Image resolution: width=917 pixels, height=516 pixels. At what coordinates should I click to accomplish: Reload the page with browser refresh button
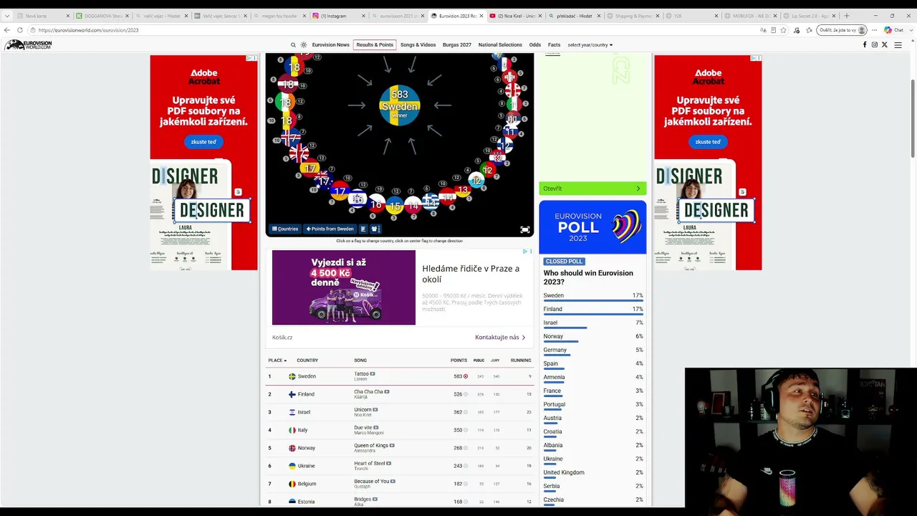(x=20, y=30)
